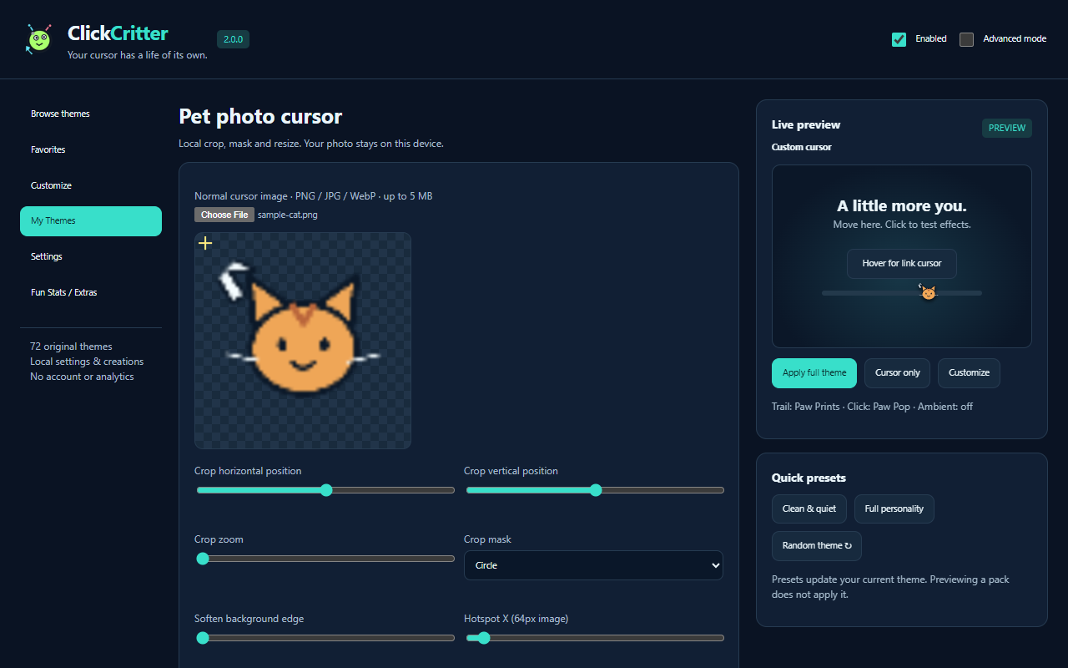The height and width of the screenshot is (668, 1068).
Task: Click the "Local settings & creations" text
Action: tap(87, 362)
